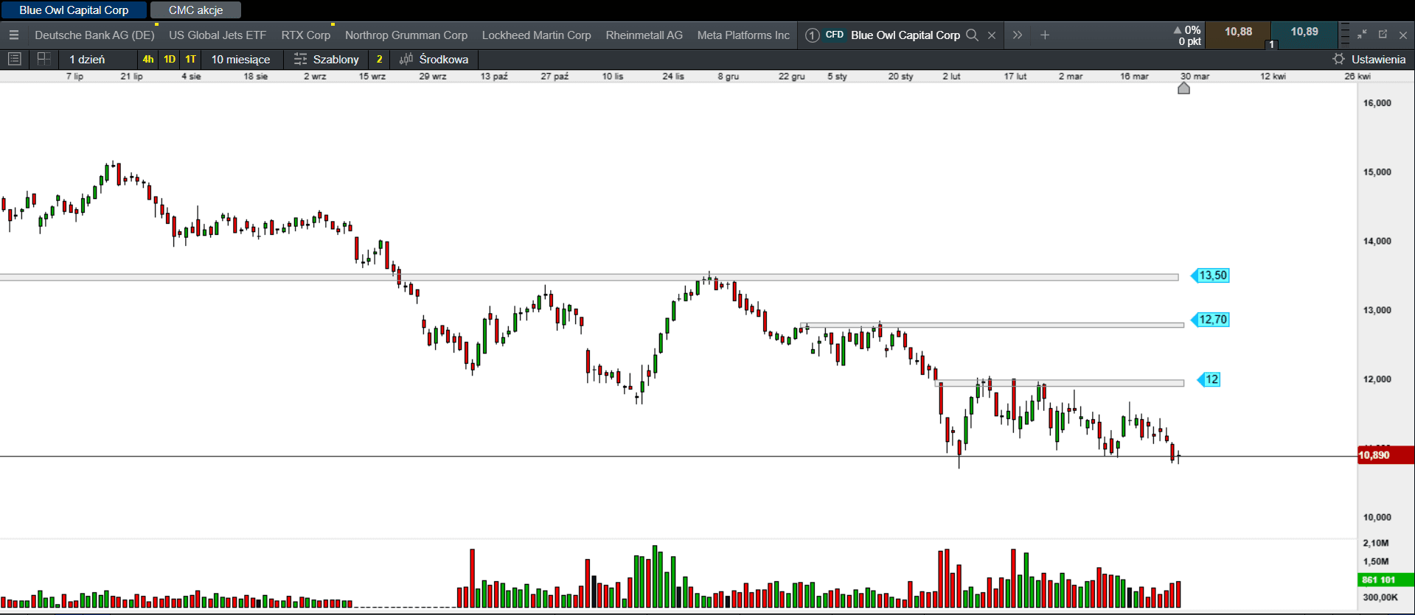Pop out the chart into a new window

(1383, 35)
